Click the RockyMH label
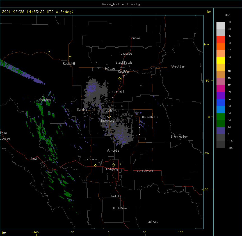242x236 pixels. (x=69, y=64)
